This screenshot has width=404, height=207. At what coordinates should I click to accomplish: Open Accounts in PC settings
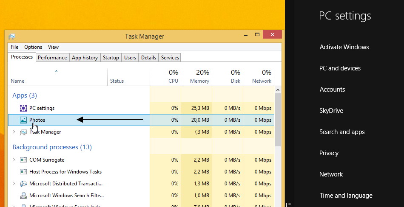(x=333, y=90)
